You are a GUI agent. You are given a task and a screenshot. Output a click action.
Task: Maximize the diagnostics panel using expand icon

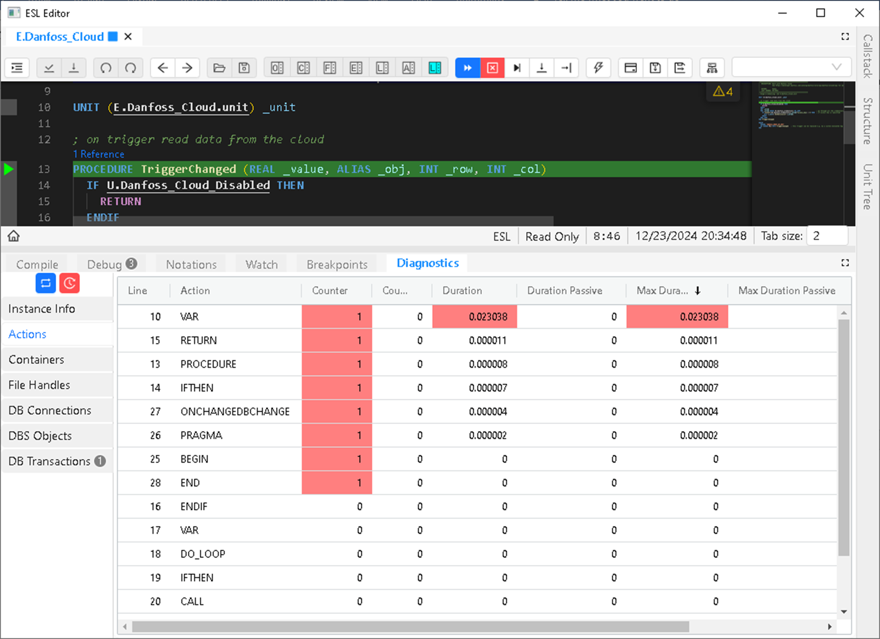pos(845,263)
